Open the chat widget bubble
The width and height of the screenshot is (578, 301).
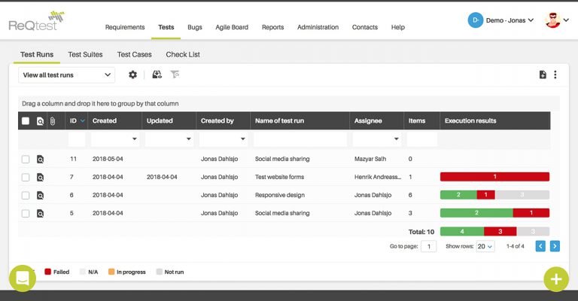tap(23, 278)
